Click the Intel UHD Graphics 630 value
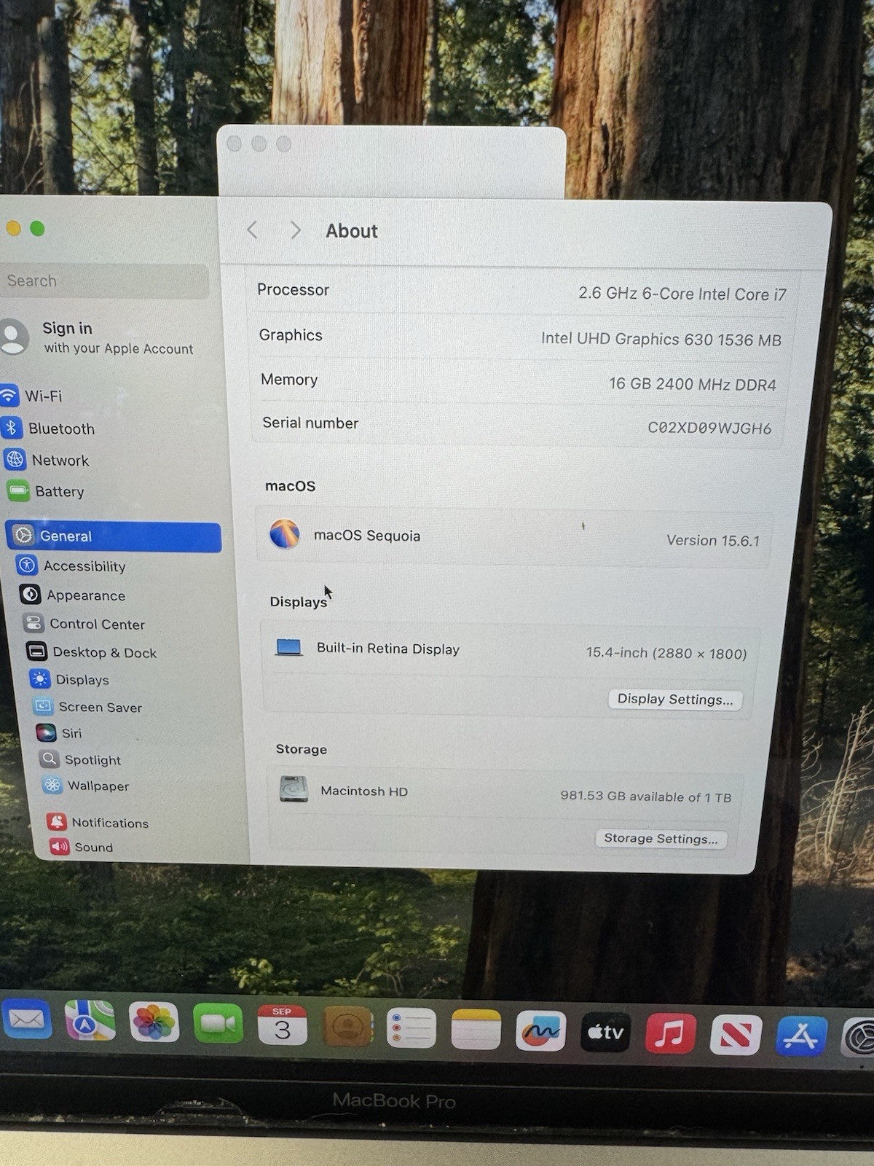The image size is (874, 1166). tap(661, 339)
